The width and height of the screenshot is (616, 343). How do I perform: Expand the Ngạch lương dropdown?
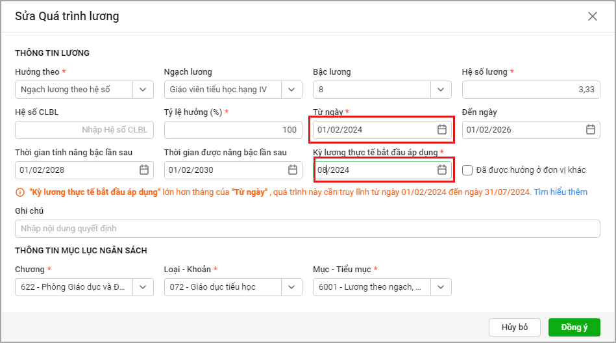(x=292, y=90)
